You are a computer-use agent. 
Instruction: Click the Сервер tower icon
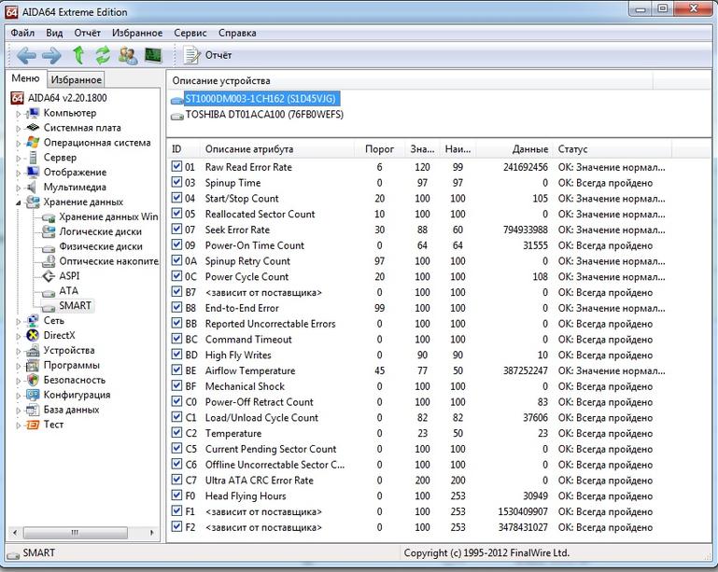pyautogui.click(x=33, y=158)
